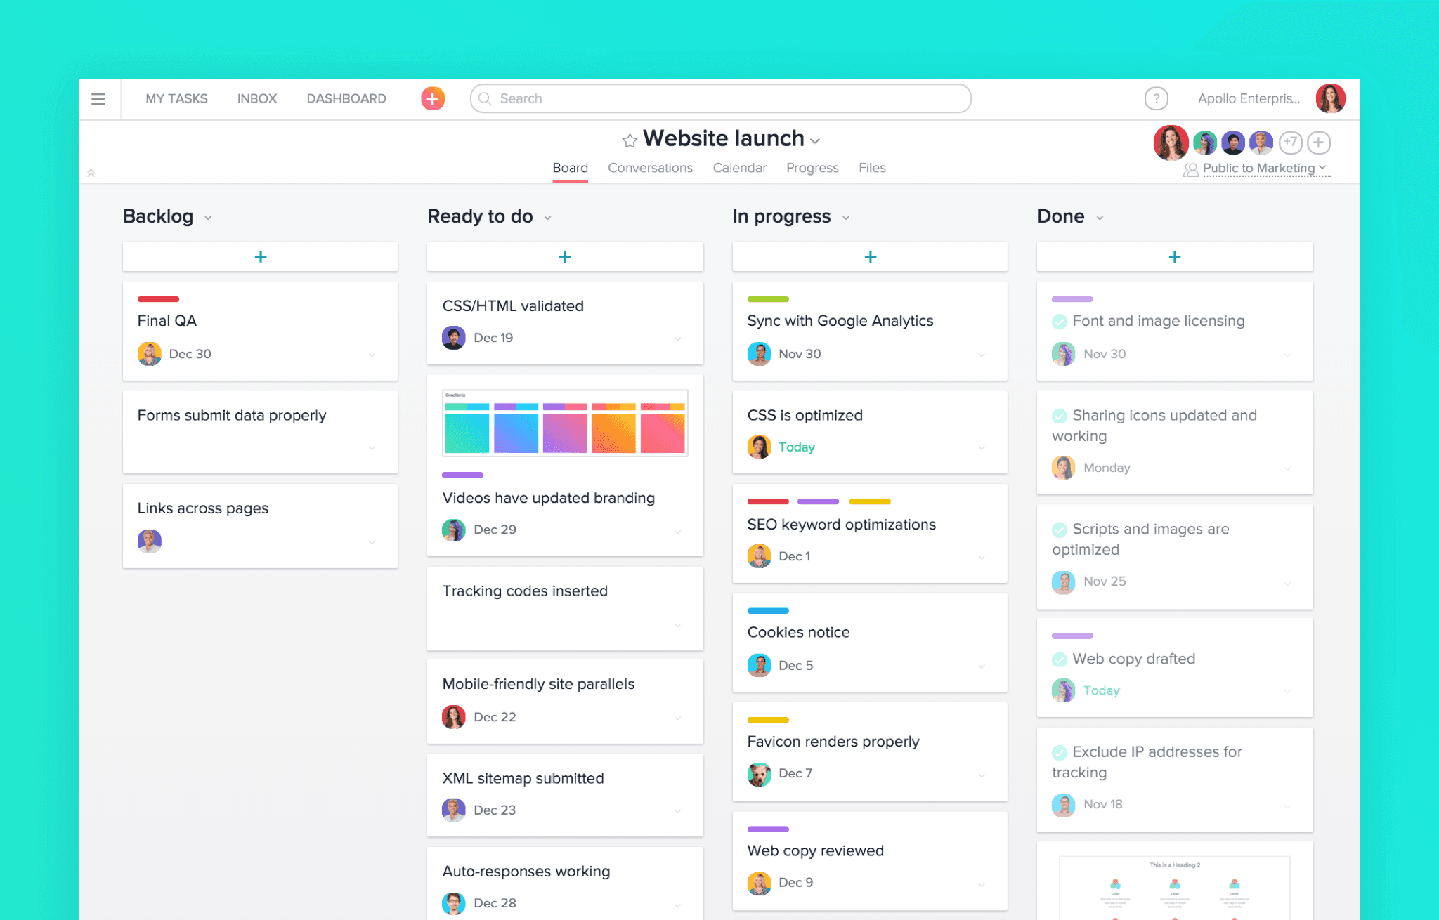Click the hamburger menu icon top left
The image size is (1439, 920).
coord(100,98)
